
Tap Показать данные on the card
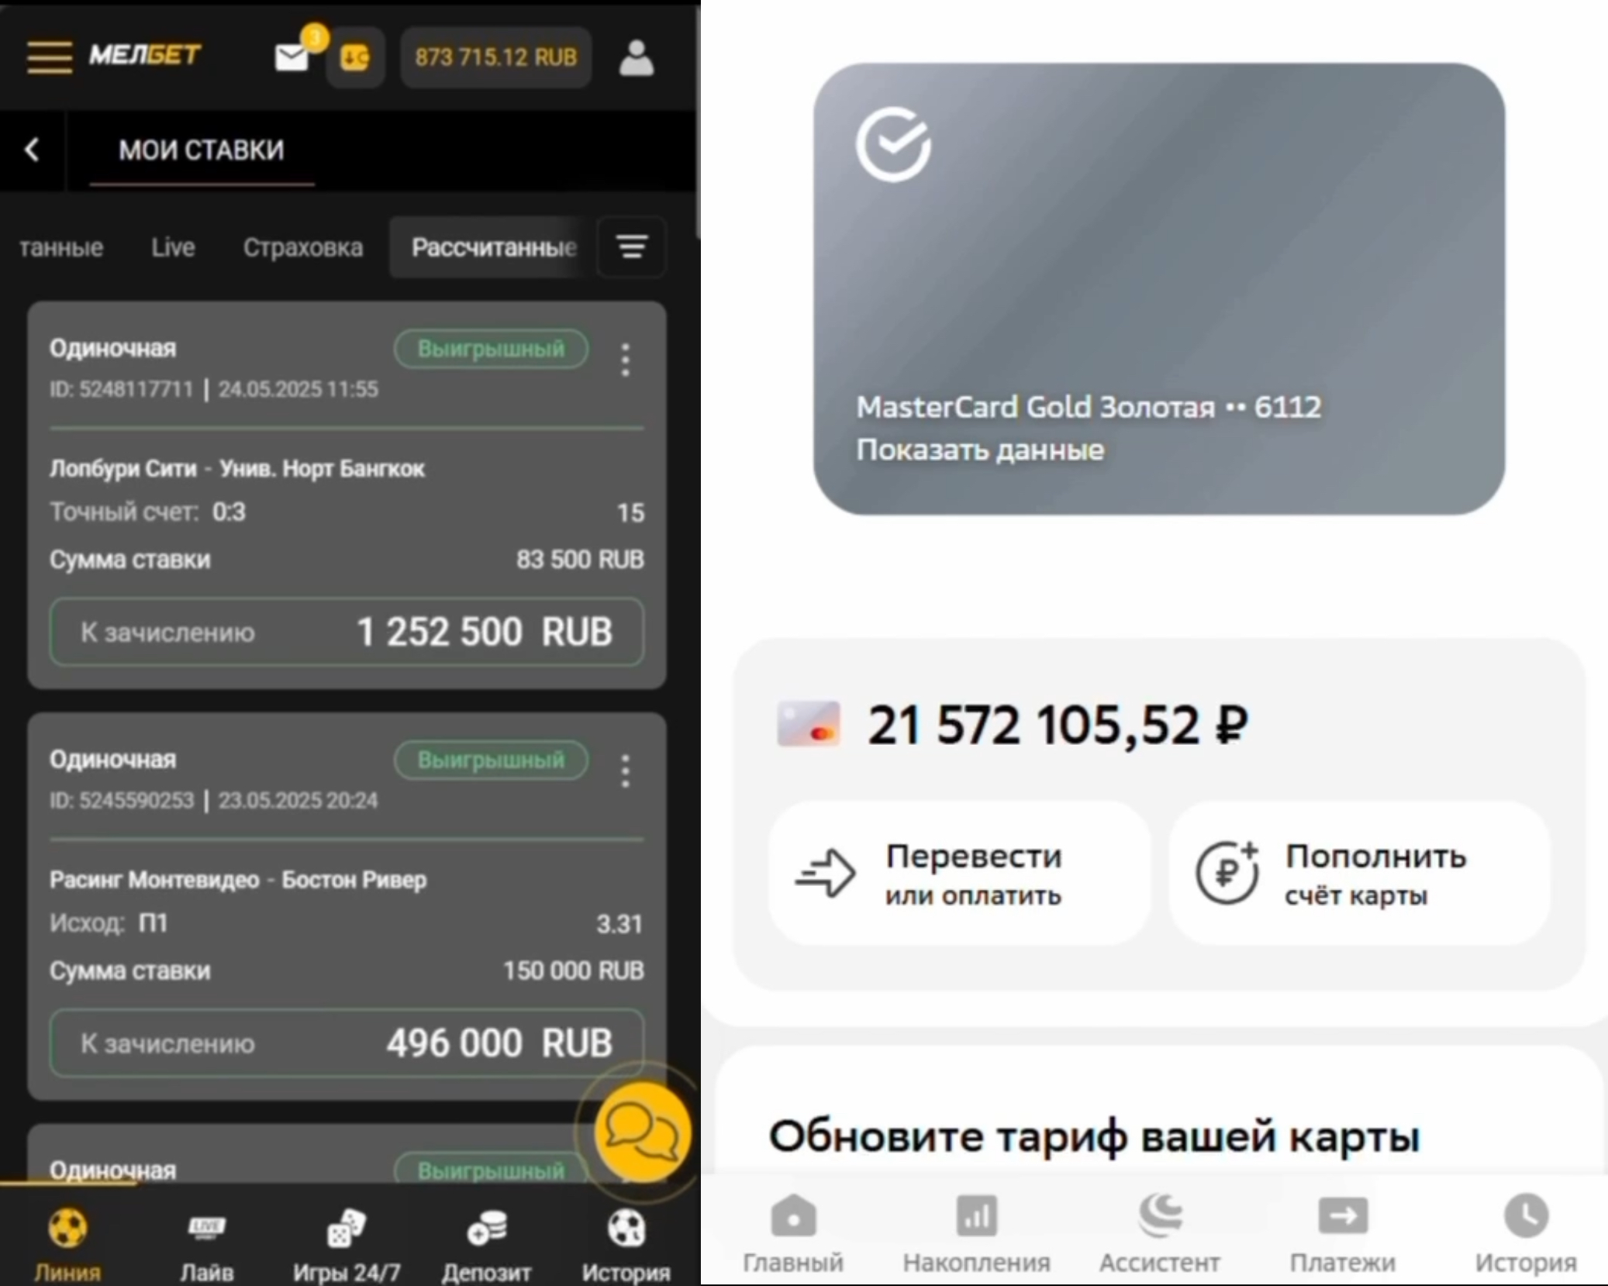[980, 450]
